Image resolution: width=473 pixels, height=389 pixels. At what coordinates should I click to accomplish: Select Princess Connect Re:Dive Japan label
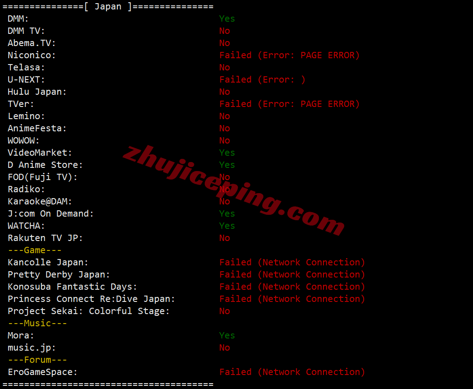pyautogui.click(x=91, y=299)
